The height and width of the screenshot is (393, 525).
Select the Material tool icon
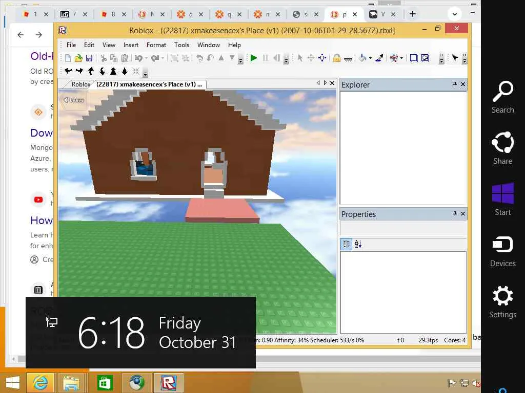pos(394,58)
